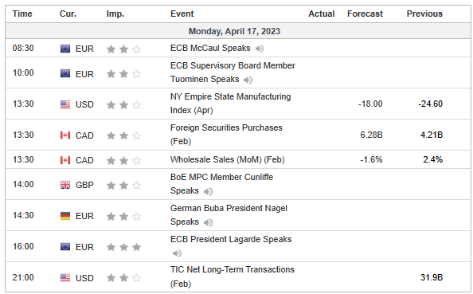Click speaker icon beside ECB McCaul Speaks
Viewport: 473px width, 294px height.
pos(259,49)
